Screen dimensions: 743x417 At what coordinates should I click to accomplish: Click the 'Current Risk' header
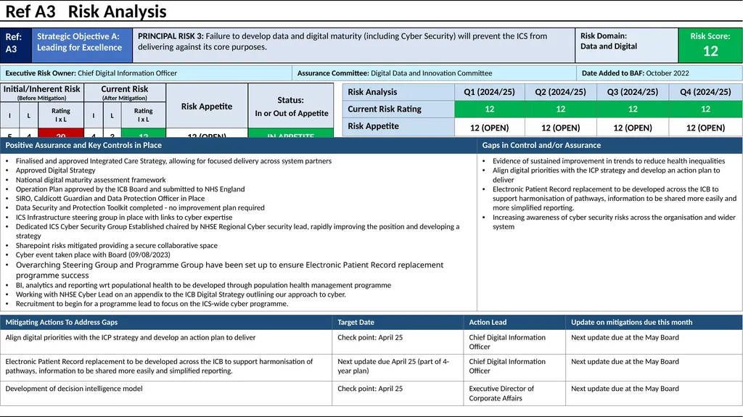coord(125,92)
